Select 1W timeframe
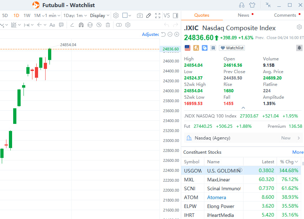 27,16
